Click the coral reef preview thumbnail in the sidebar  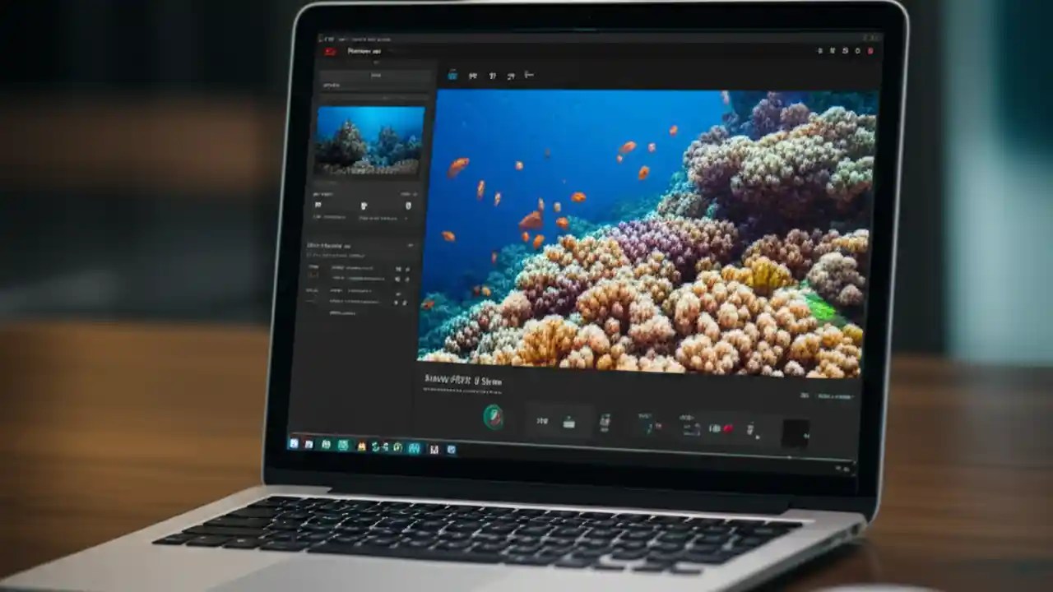371,138
